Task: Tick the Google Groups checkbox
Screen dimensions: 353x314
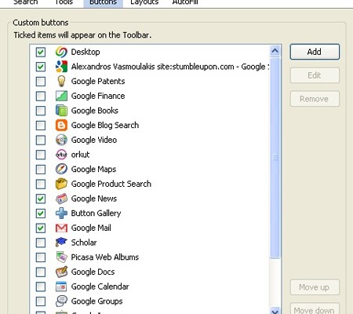Action: click(41, 301)
